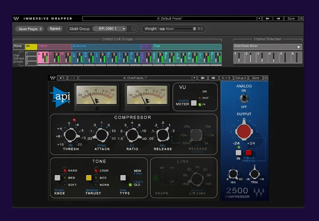This screenshot has width=319, height=221.
Task: Select the Lw surround channel strip
Action: (78, 57)
